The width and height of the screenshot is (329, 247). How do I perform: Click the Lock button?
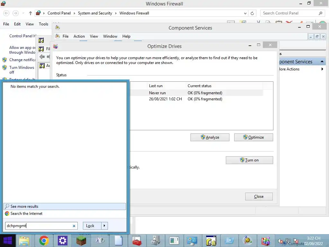[x=92, y=226]
